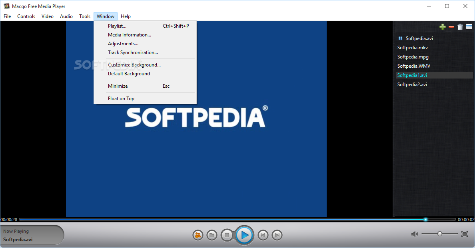This screenshot has height=248, width=475.
Task: Click the open file folder button
Action: coord(212,235)
